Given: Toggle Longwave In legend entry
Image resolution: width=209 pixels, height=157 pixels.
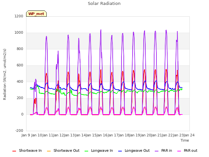Looking at the screenshot, I should 99,151.
